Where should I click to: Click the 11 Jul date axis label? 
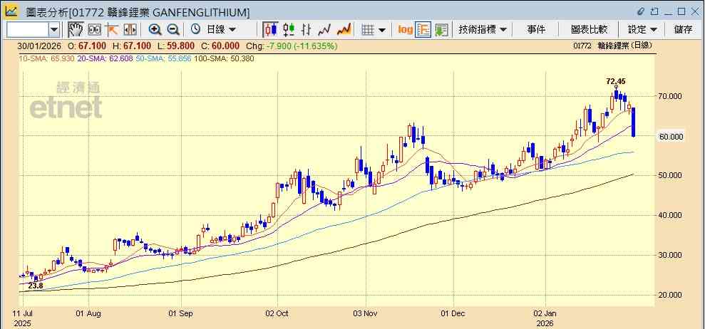tap(22, 313)
